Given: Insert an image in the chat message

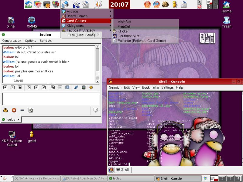Looking at the screenshot, I should (84, 87).
